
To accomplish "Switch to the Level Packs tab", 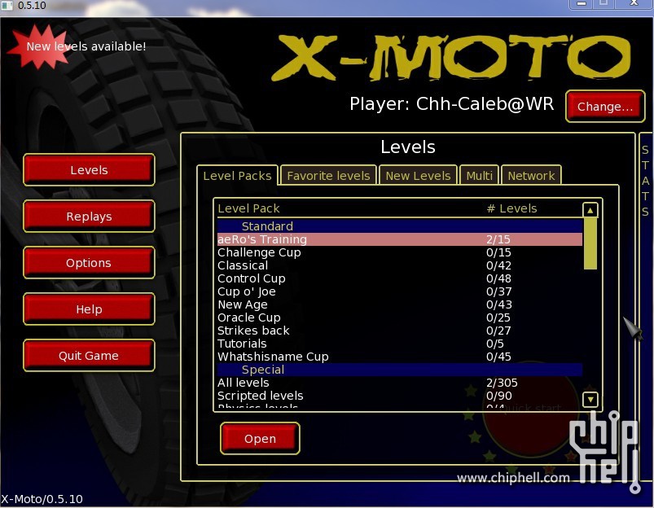I will (237, 176).
